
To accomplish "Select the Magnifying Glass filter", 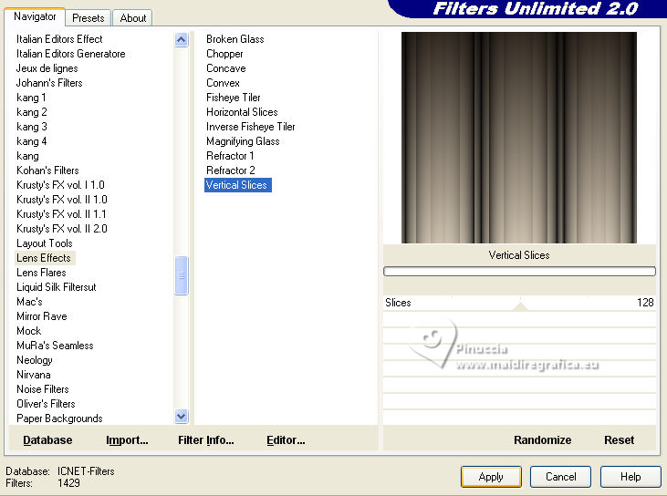I will pos(243,141).
